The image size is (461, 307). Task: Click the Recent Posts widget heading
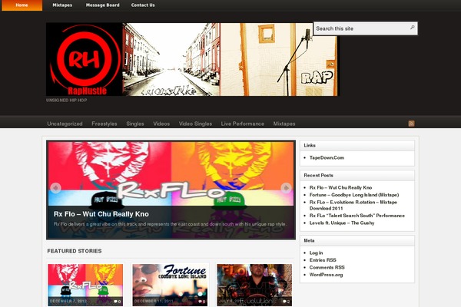click(318, 176)
